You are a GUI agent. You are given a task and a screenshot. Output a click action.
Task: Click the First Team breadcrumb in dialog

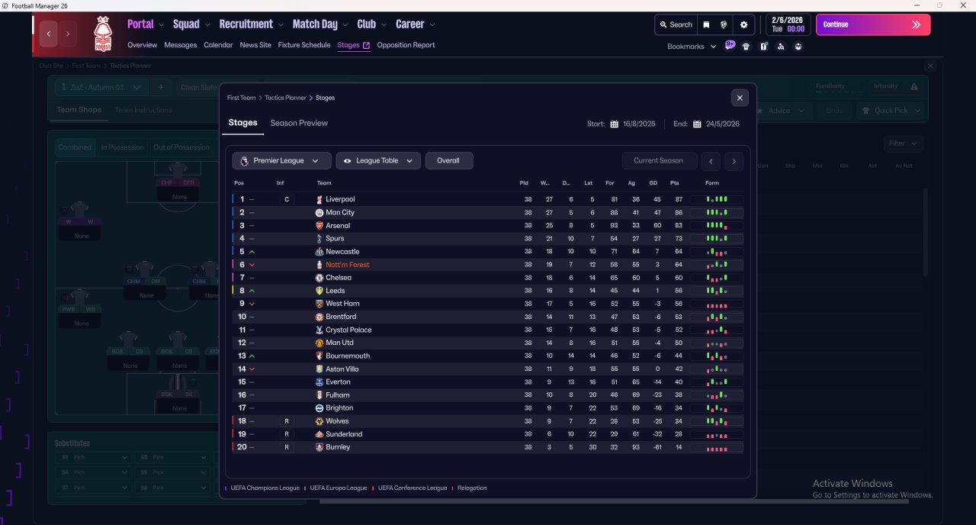[242, 98]
